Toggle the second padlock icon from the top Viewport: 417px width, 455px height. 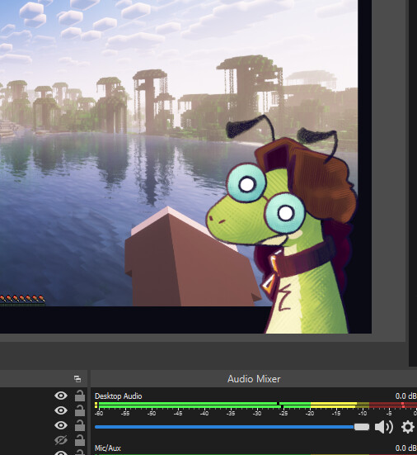point(80,410)
